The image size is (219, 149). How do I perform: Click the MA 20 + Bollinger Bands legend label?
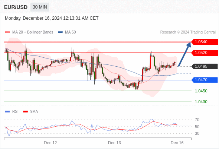coord(33,32)
